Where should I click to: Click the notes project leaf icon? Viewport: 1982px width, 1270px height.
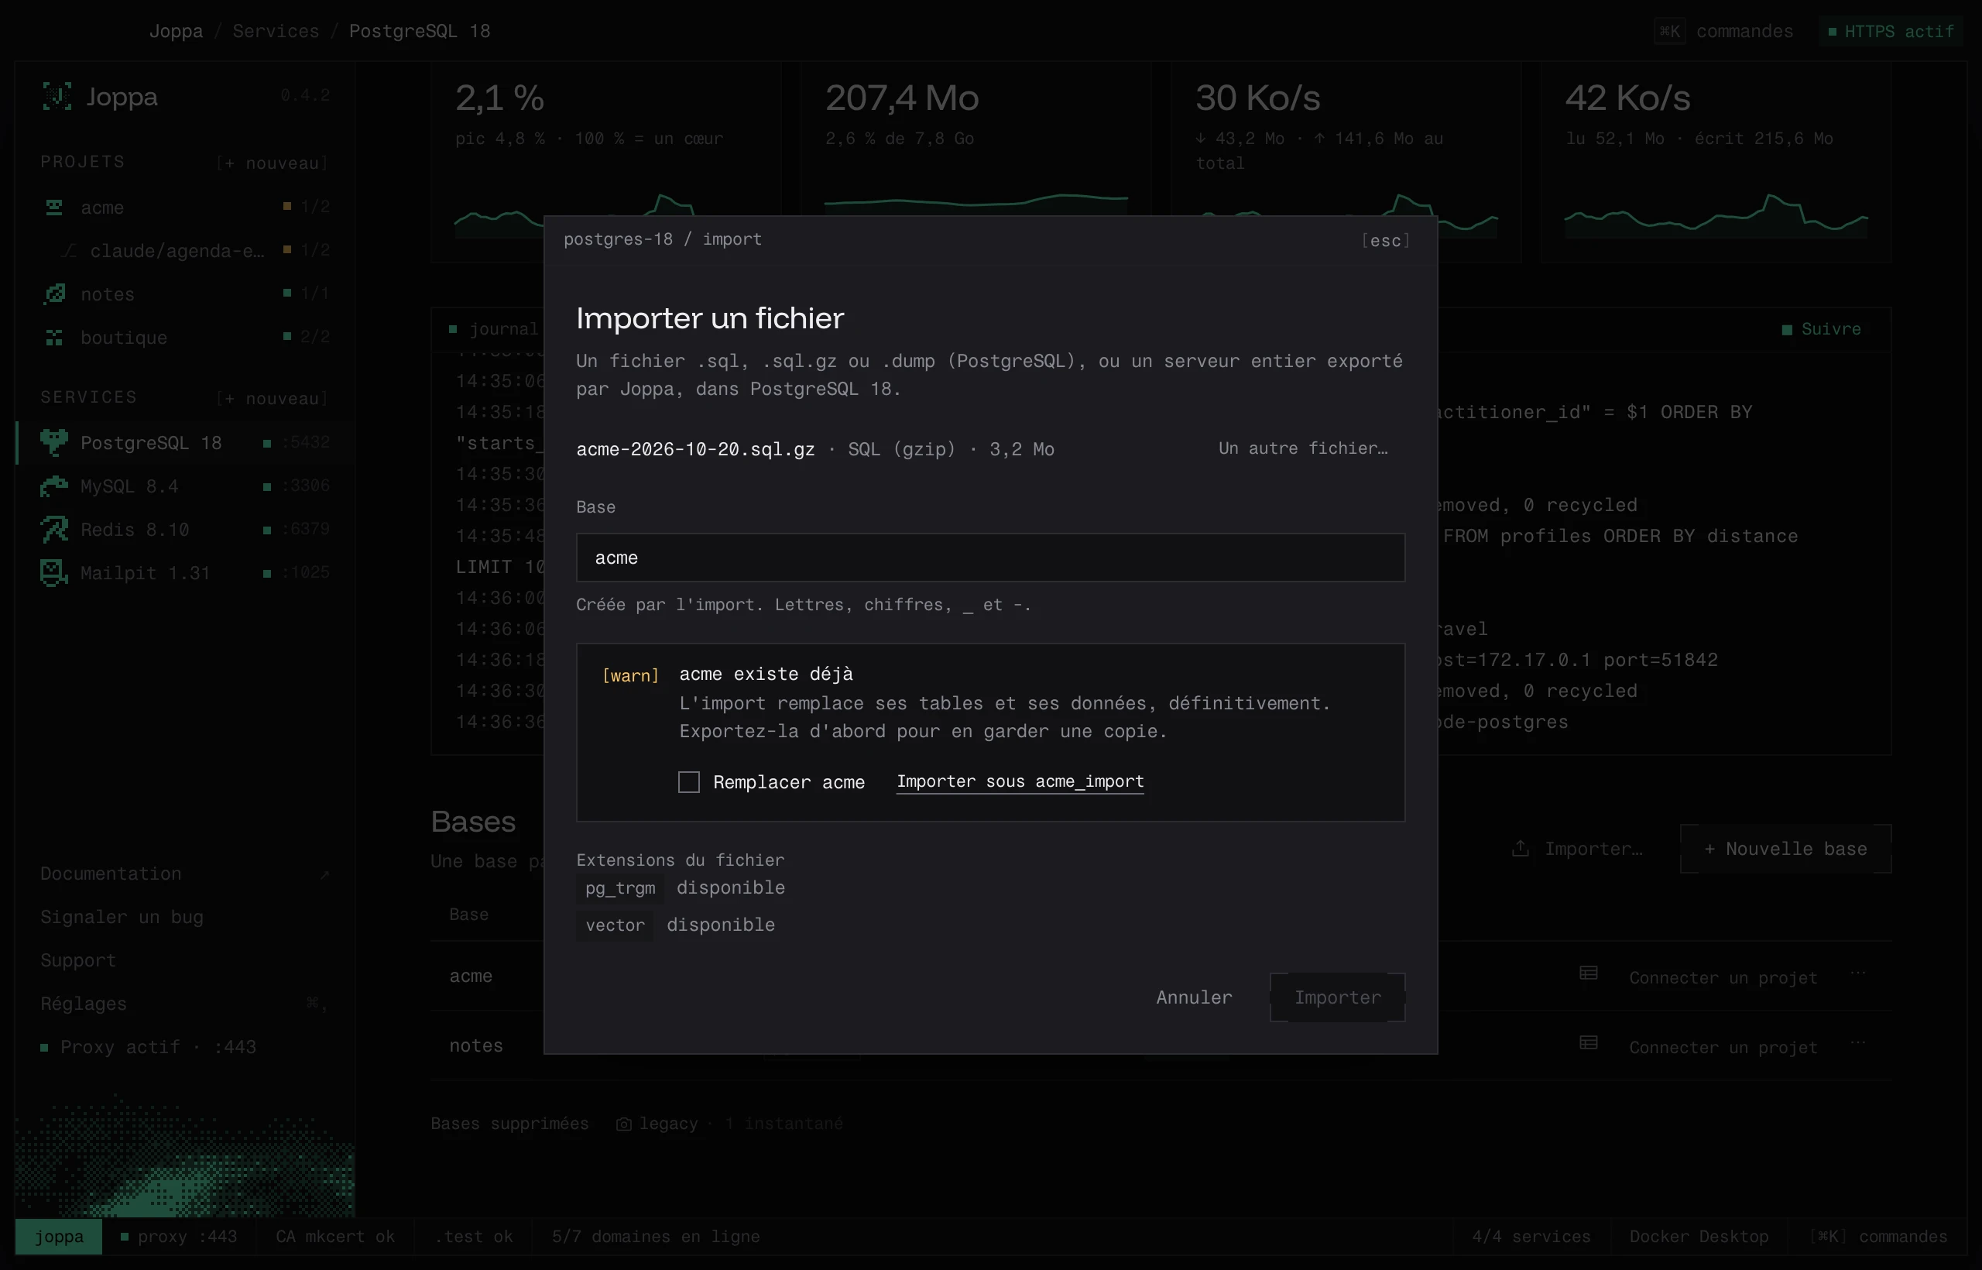click(x=54, y=293)
